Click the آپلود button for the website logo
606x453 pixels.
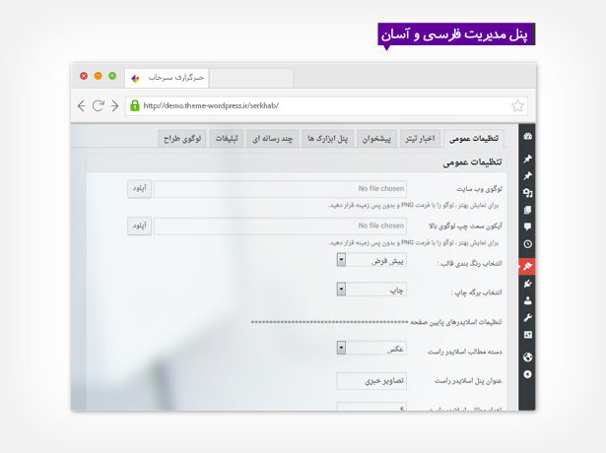[139, 187]
